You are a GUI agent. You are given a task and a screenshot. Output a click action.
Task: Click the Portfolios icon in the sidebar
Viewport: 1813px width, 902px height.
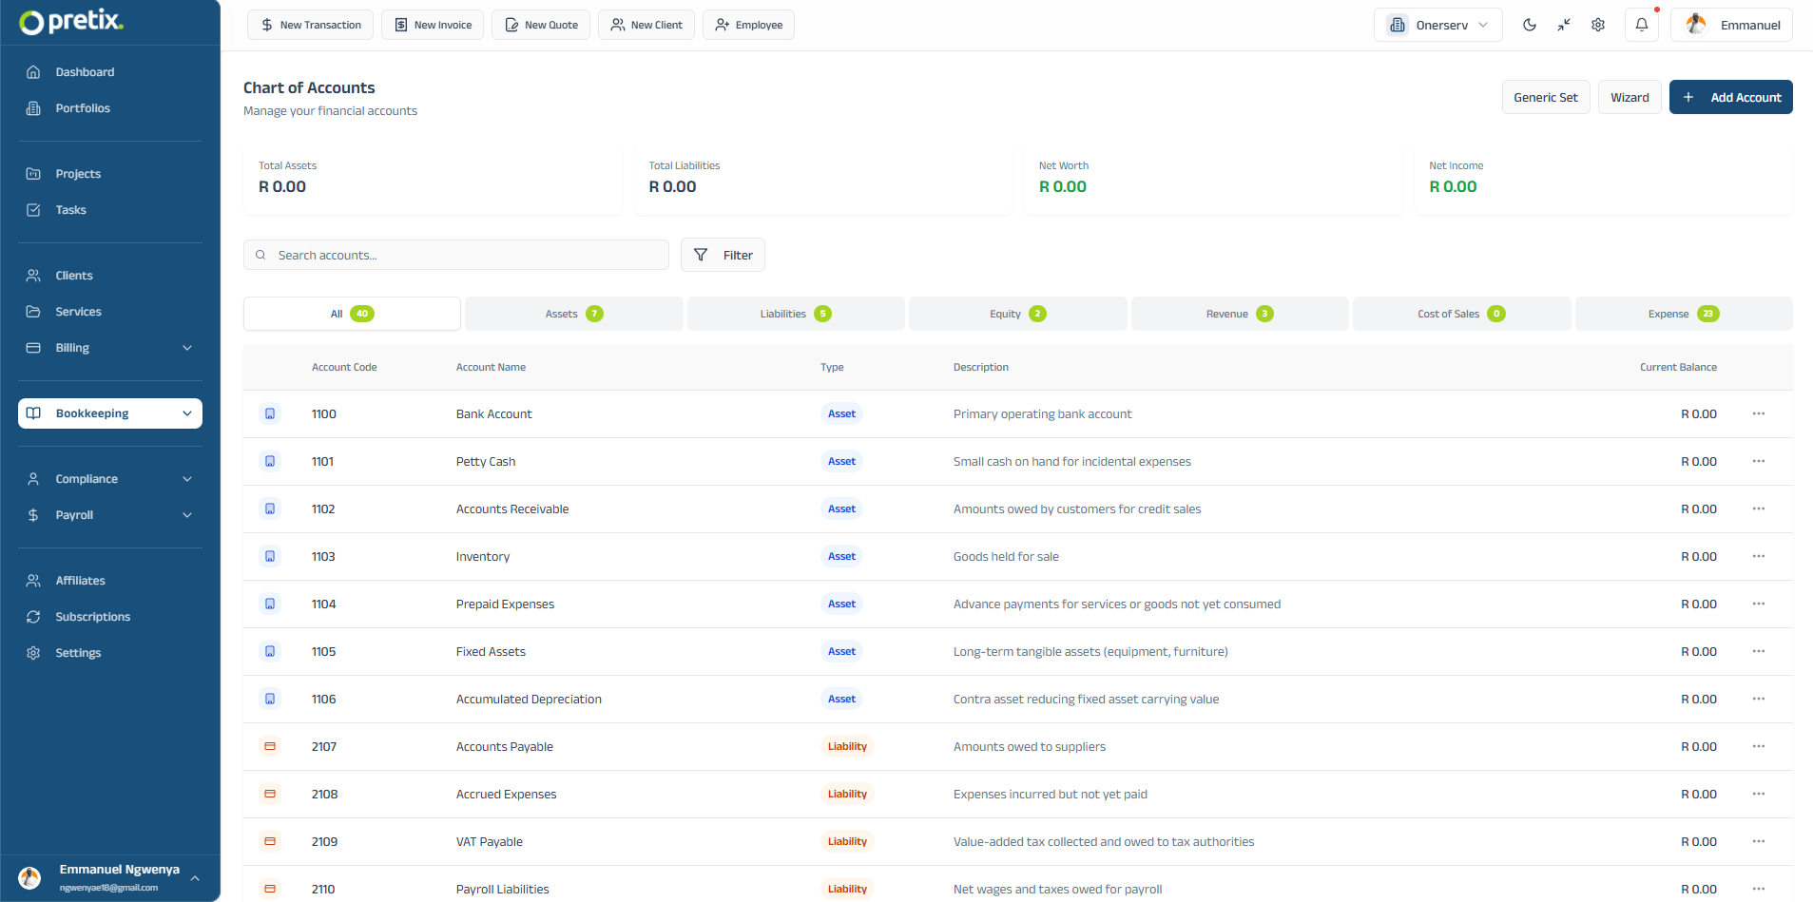pyautogui.click(x=34, y=107)
